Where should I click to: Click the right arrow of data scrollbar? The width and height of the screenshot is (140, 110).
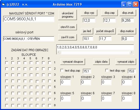[x=131, y=52]
